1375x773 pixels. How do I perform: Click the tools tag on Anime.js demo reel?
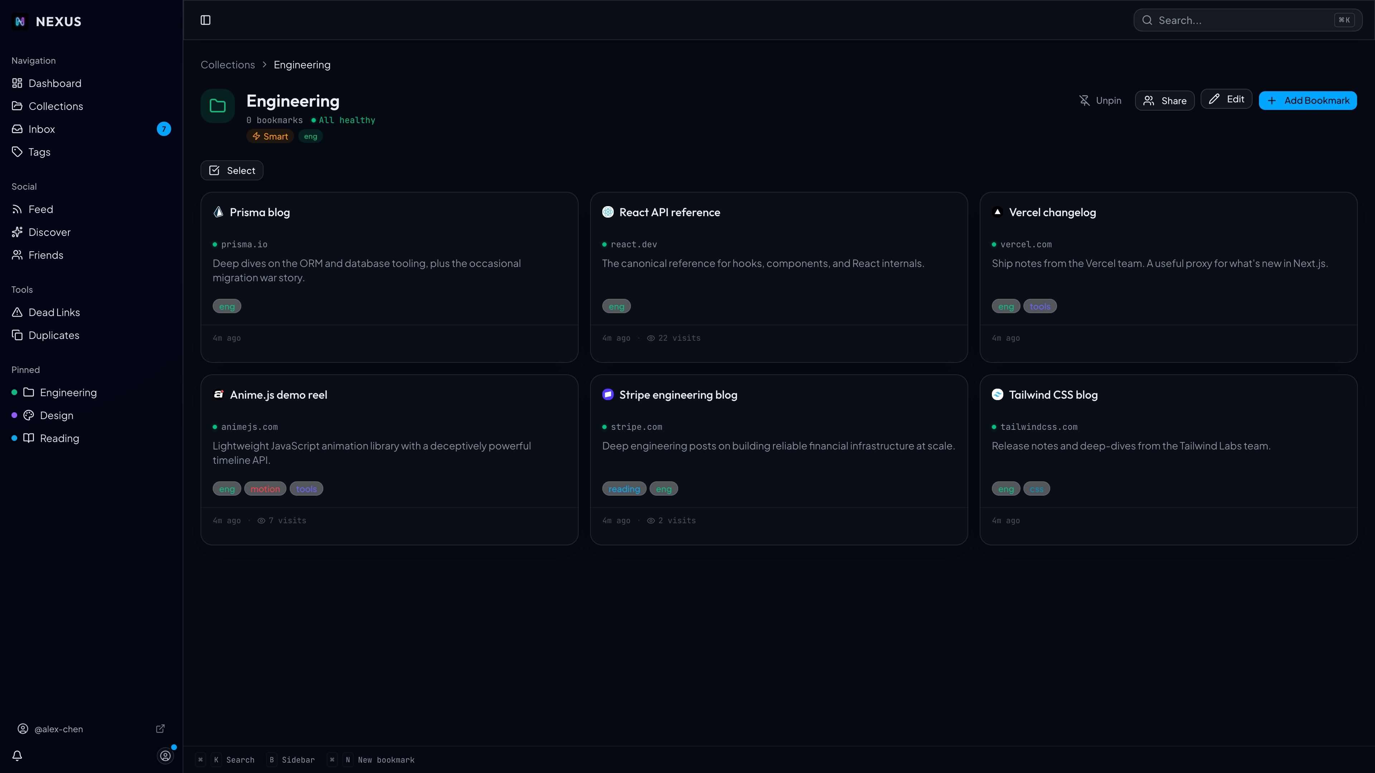tap(307, 488)
